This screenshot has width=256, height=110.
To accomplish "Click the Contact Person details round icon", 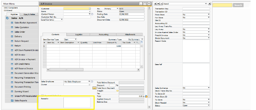I will pos(92,14).
